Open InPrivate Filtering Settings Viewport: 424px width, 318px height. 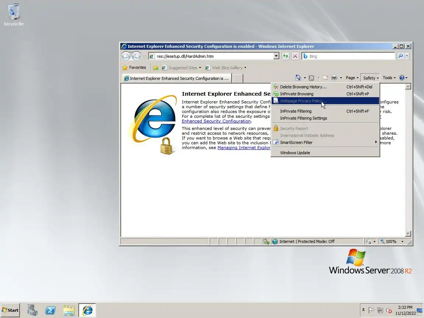tap(325, 118)
